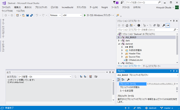
Task: Open Property Pages with the Properties wrench icon
Action: (x=128, y=80)
